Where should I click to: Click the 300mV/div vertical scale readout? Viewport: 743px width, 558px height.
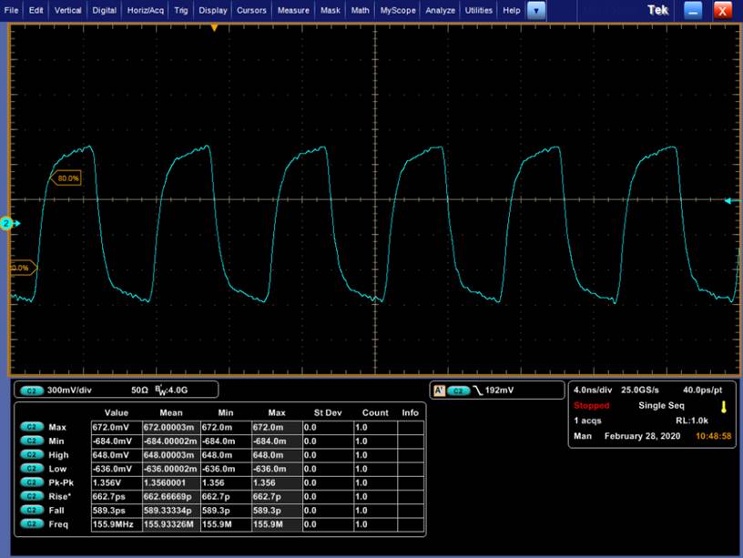(69, 391)
